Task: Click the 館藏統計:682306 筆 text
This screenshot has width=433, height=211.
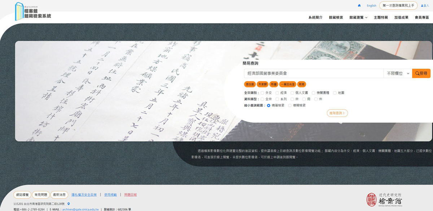Action: [x=118, y=209]
